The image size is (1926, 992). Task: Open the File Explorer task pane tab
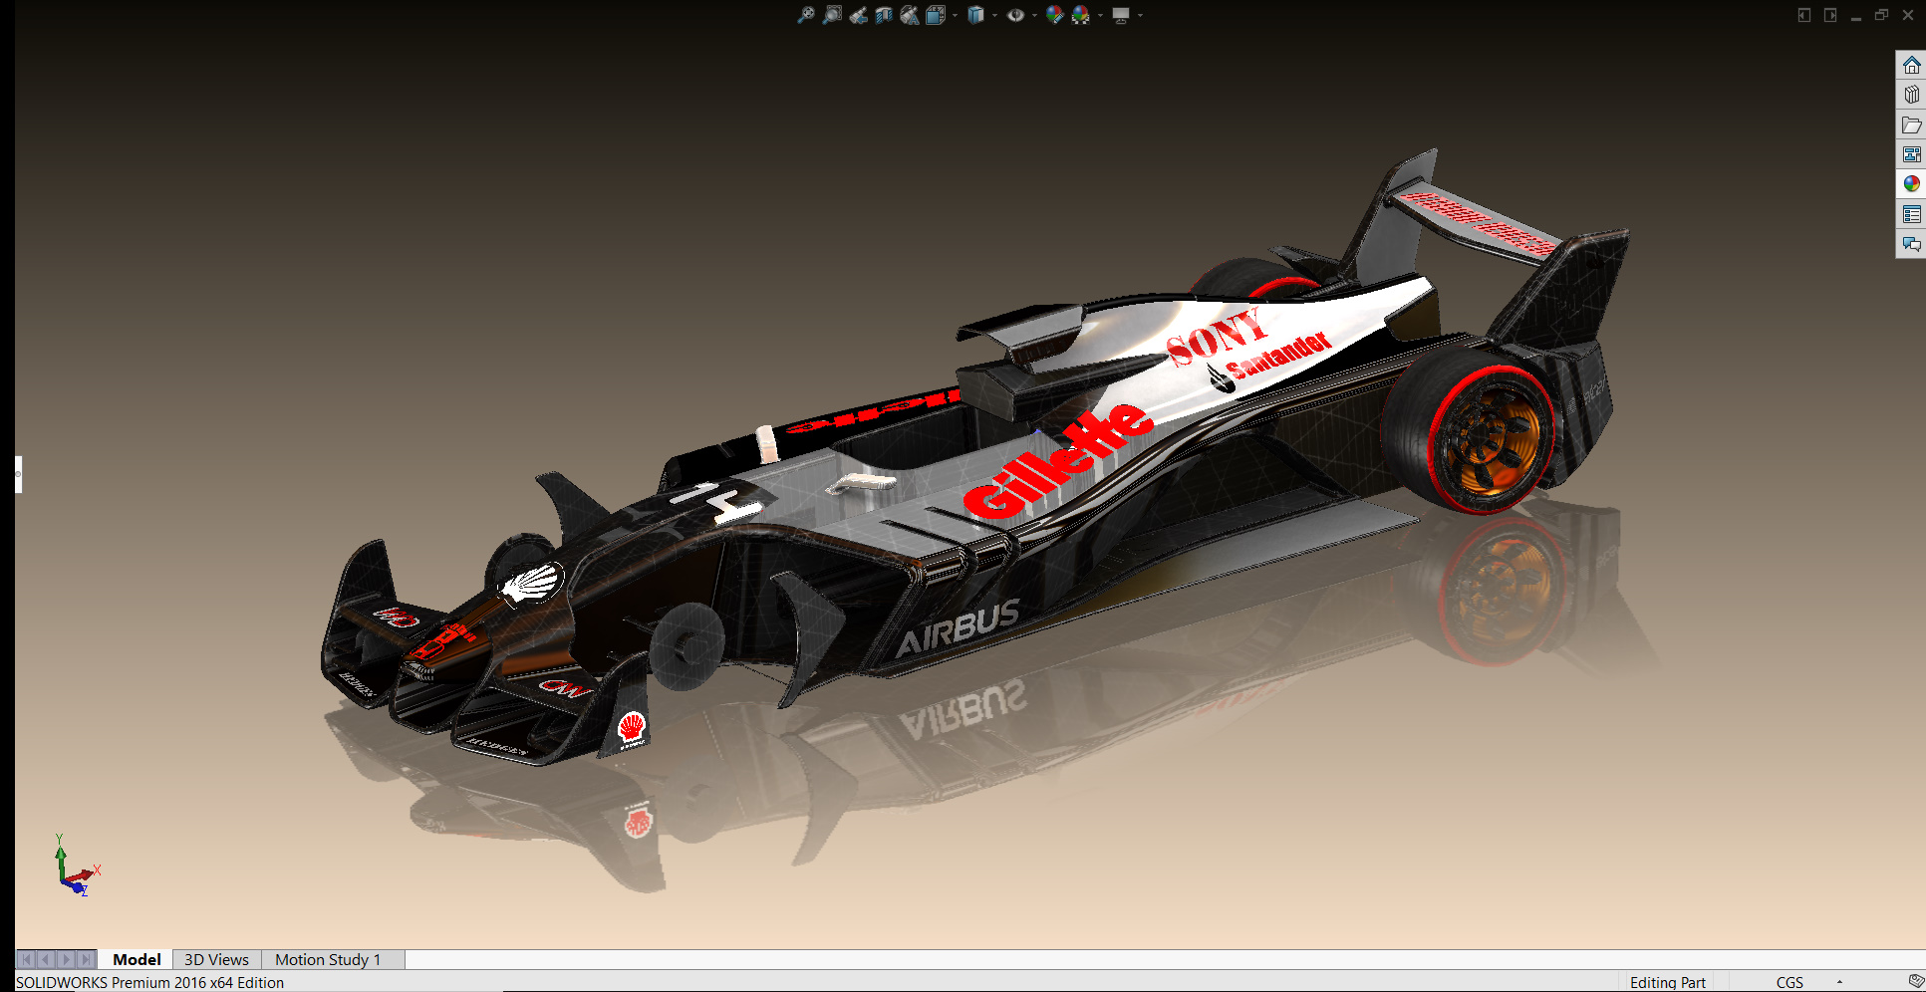(1911, 124)
